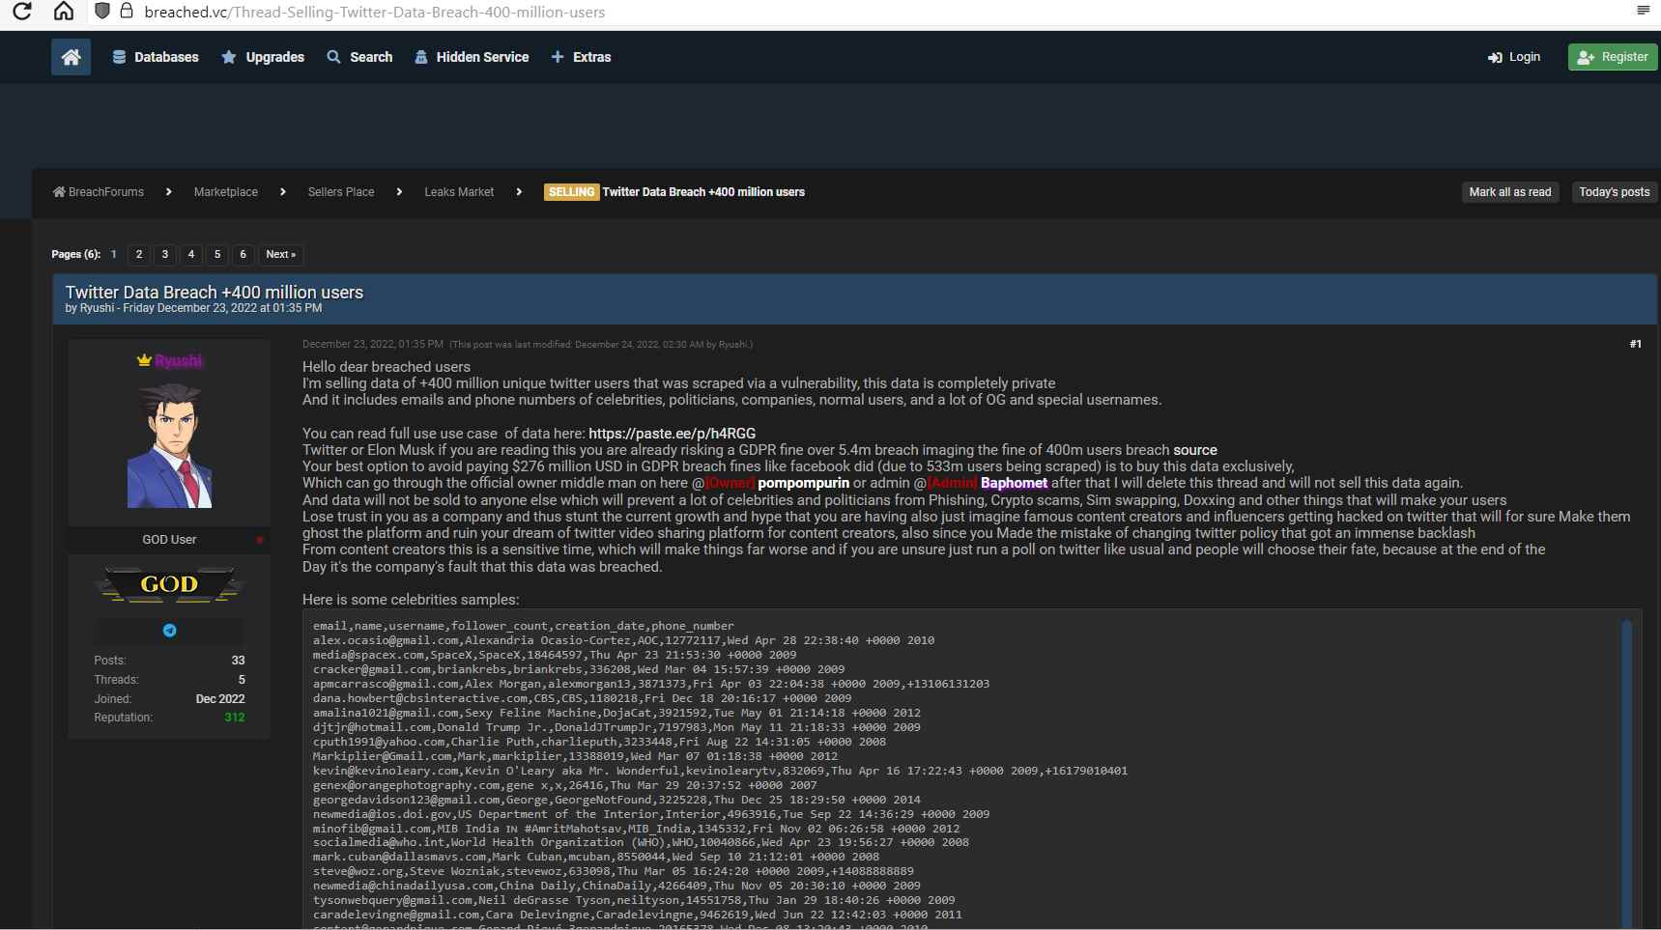1661x930 pixels.
Task: Click the Next » pagination button
Action: 281,254
